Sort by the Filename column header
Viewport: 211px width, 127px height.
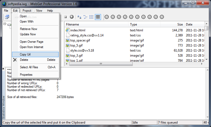pos(96,24)
